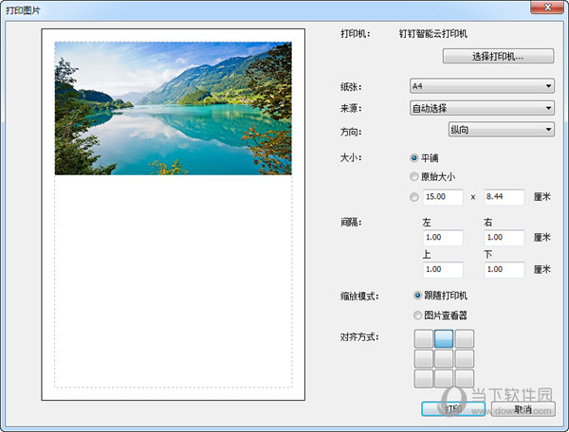This screenshot has height=432, width=569.
Task: Set alignment to bottom-left cell
Action: [424, 379]
